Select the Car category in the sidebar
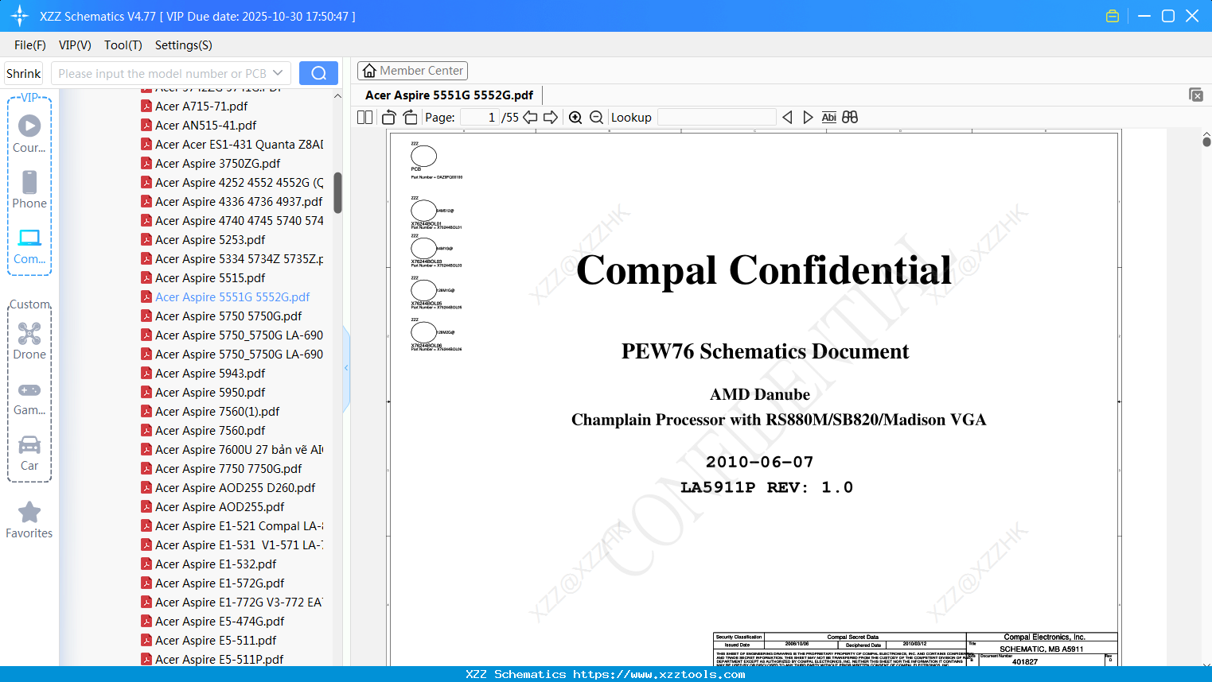Viewport: 1212px width, 682px height. point(29,452)
